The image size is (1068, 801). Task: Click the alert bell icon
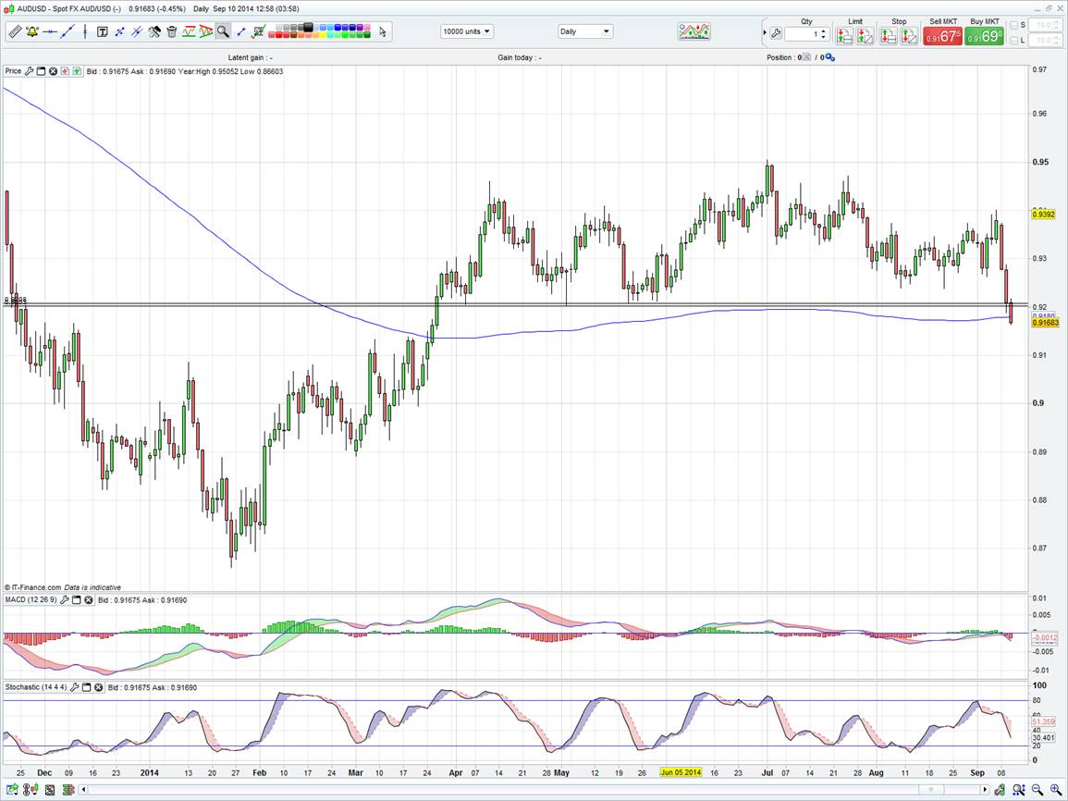[31, 31]
